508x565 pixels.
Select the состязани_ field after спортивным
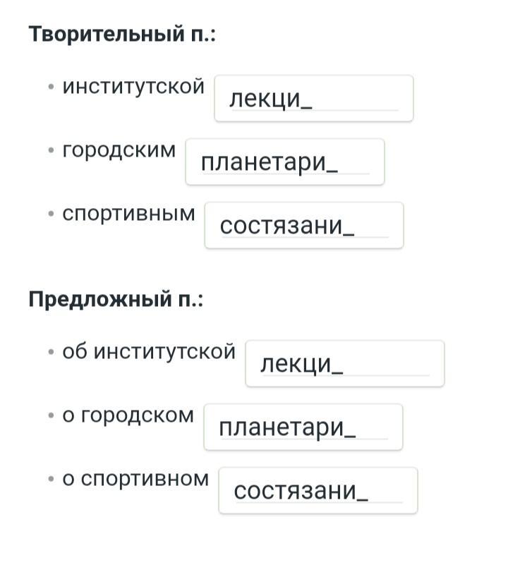304,225
